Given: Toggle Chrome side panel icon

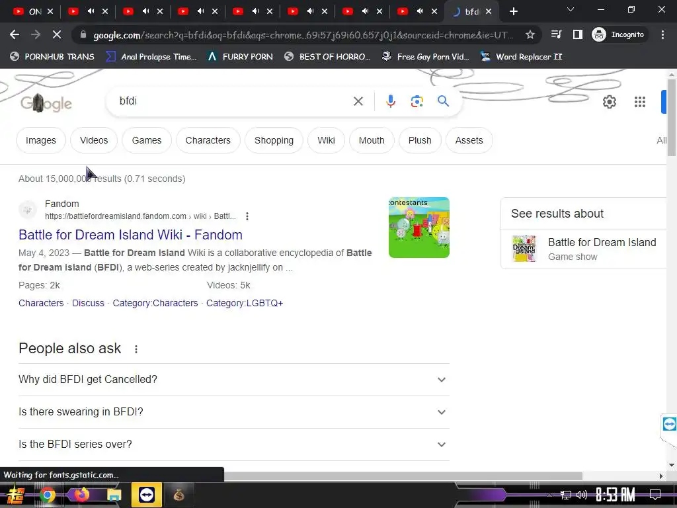Looking at the screenshot, I should pos(577,34).
